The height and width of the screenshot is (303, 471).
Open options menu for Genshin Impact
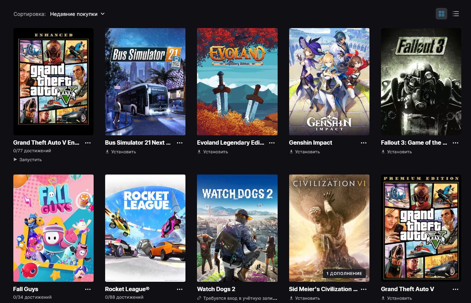[x=364, y=143]
